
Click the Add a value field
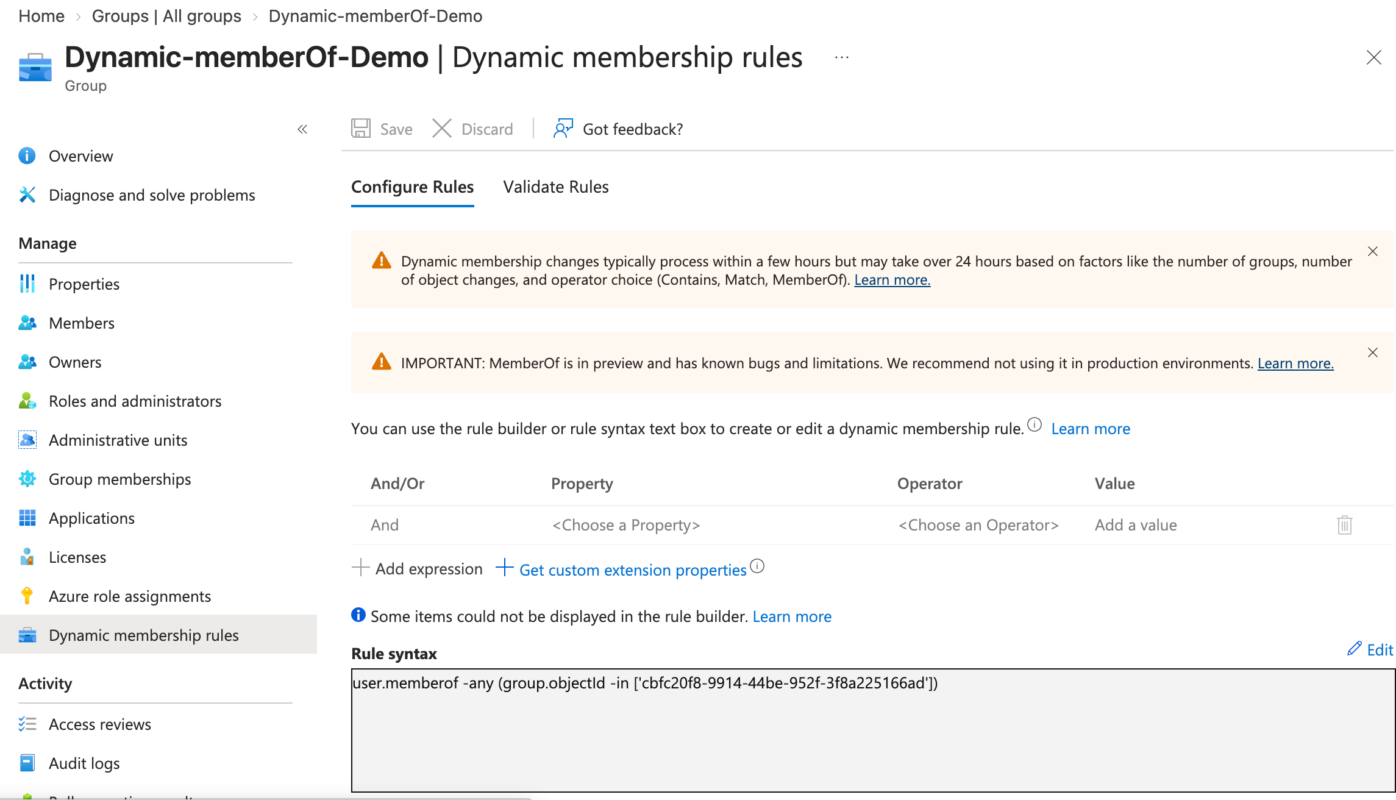(x=1136, y=525)
